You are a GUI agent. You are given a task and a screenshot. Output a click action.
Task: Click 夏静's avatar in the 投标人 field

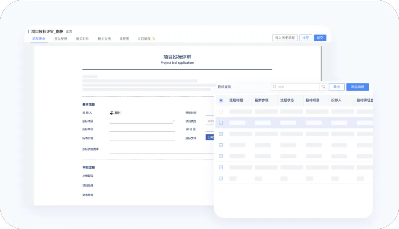(x=112, y=113)
